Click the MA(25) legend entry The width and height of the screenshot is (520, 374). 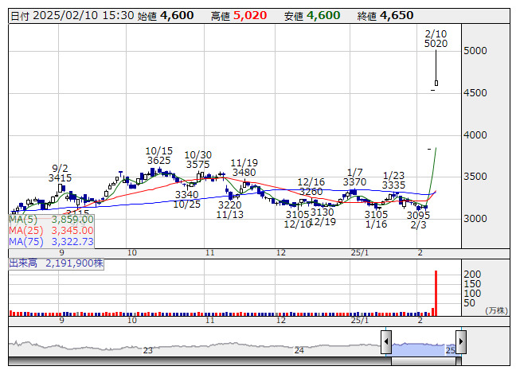click(x=52, y=230)
